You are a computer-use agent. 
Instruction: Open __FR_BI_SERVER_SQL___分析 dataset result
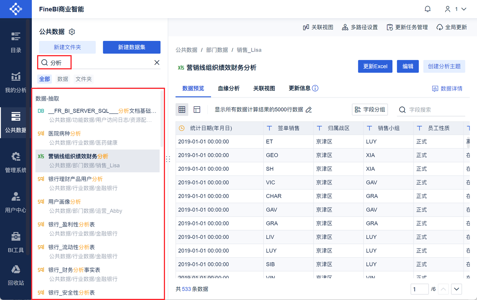[97, 115]
